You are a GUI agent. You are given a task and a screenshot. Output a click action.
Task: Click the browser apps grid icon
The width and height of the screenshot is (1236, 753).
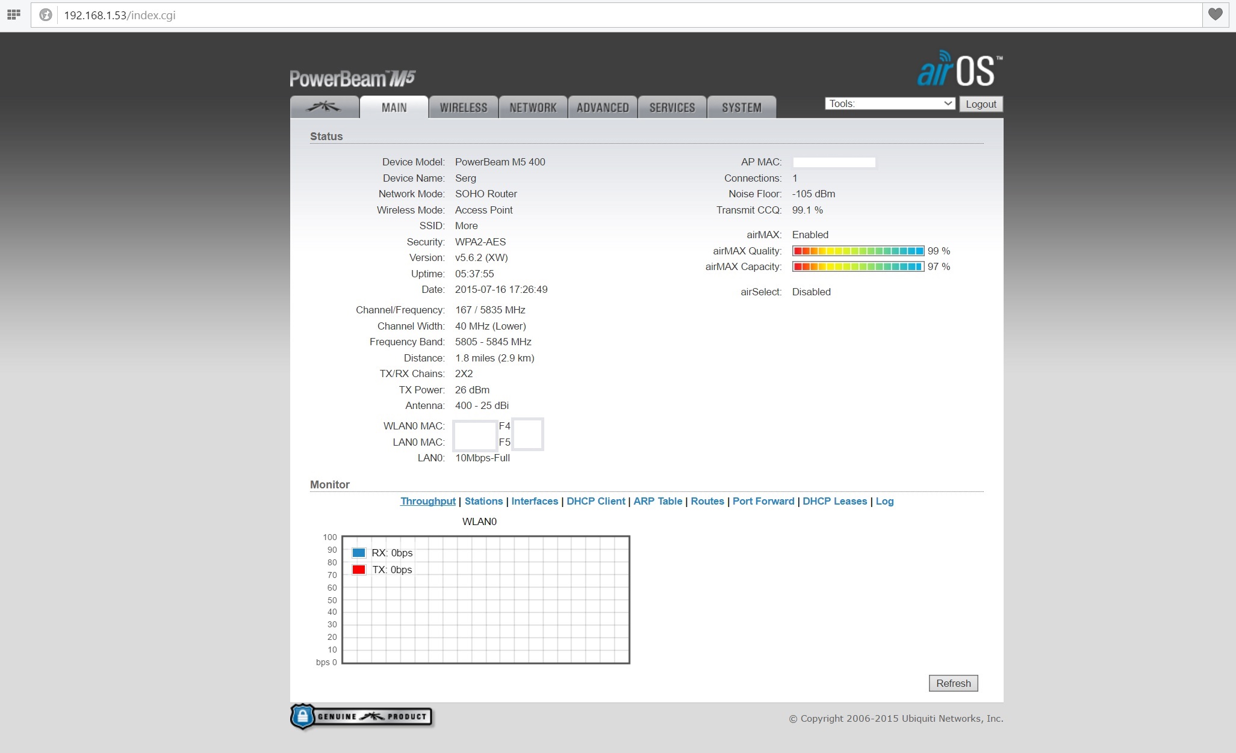coord(13,14)
